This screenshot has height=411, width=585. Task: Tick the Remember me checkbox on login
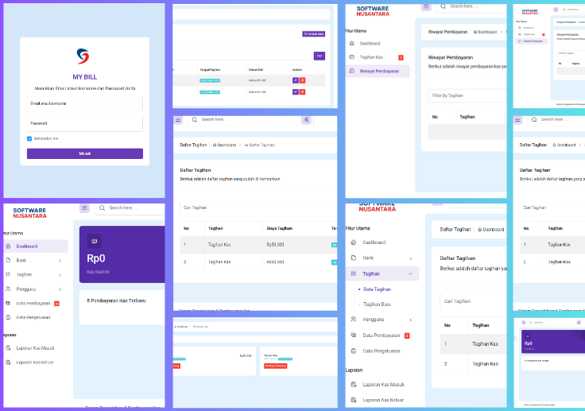click(x=29, y=138)
